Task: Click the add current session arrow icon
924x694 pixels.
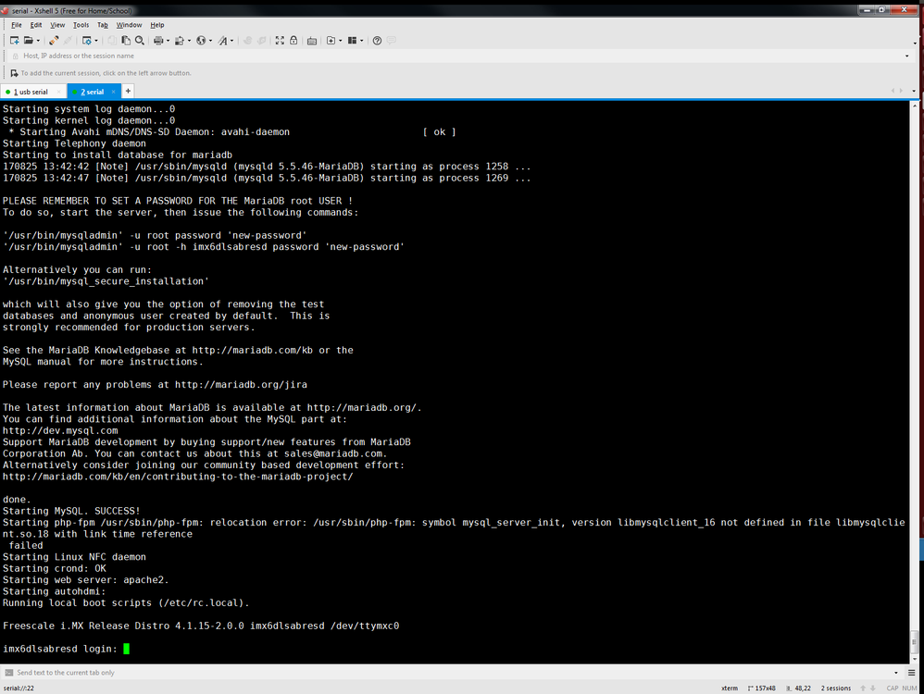Action: [x=14, y=73]
